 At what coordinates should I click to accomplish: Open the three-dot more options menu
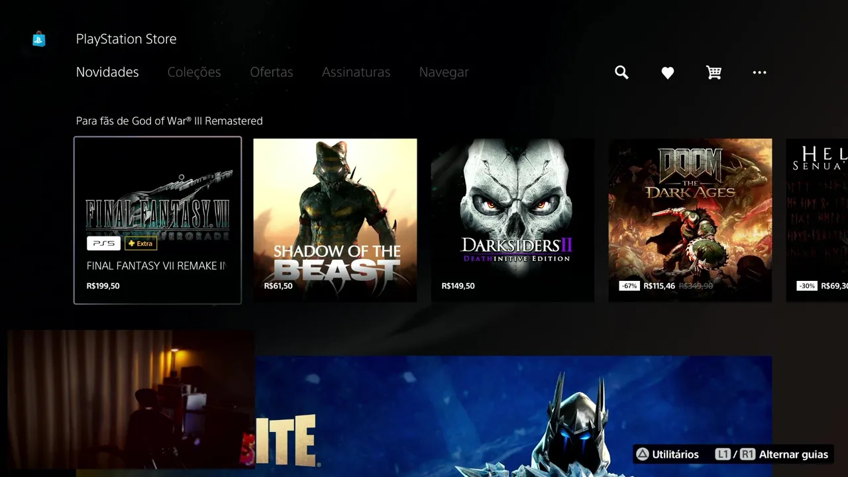pyautogui.click(x=759, y=72)
